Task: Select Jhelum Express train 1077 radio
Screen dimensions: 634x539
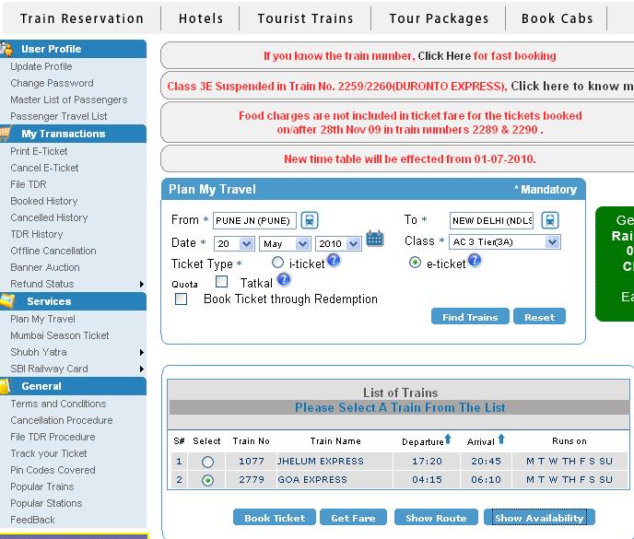Action: pyautogui.click(x=208, y=462)
